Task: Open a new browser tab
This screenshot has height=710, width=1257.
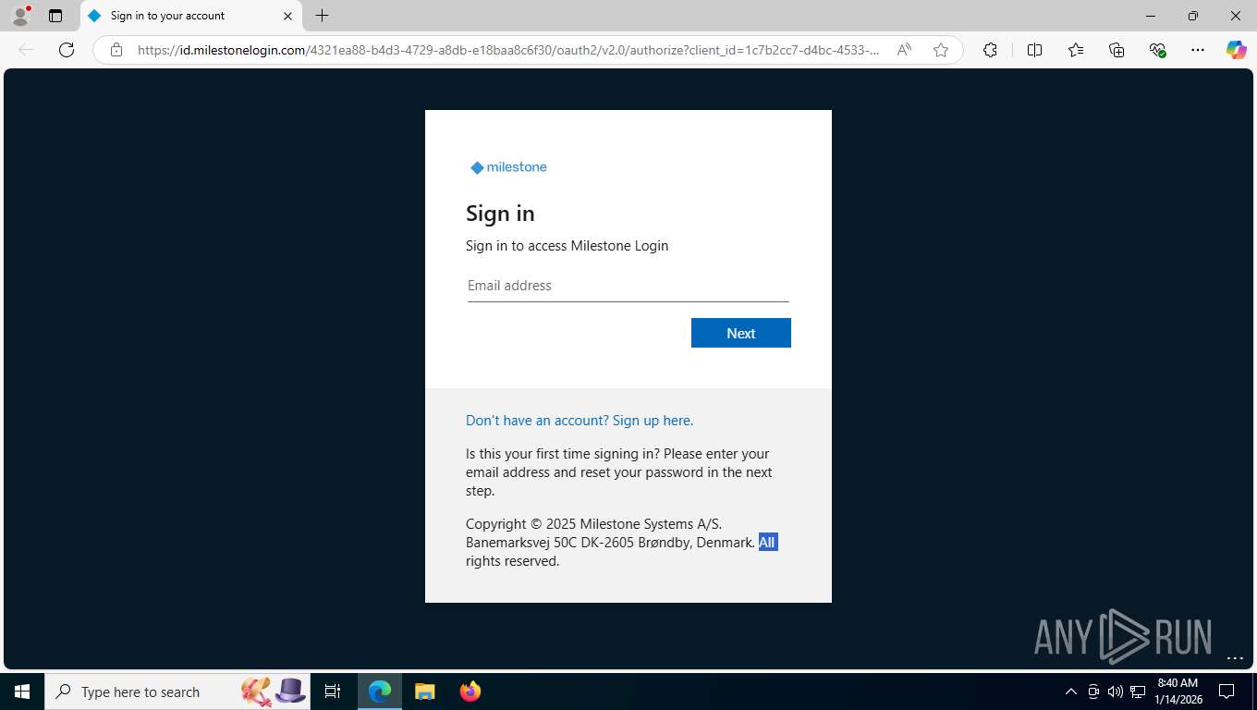Action: coord(322,16)
